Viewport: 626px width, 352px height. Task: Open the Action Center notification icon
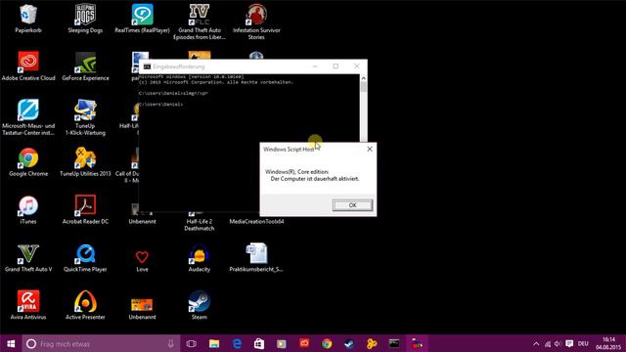pos(569,343)
